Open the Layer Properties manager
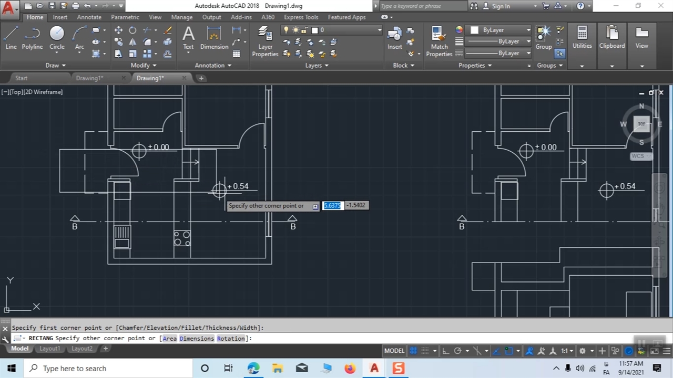 pyautogui.click(x=265, y=42)
